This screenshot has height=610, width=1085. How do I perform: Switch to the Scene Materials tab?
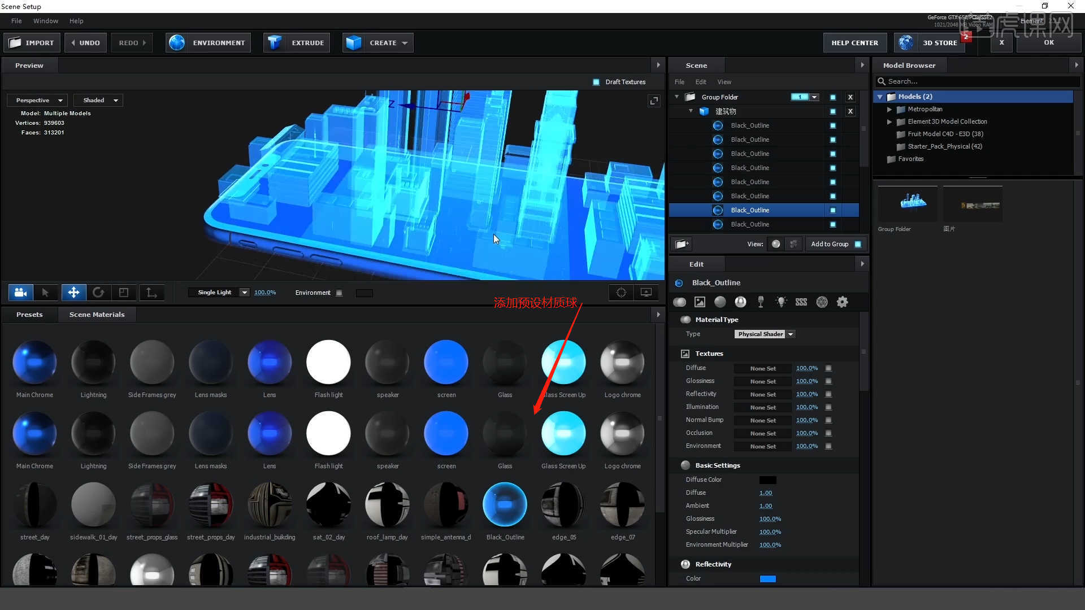[x=97, y=315]
